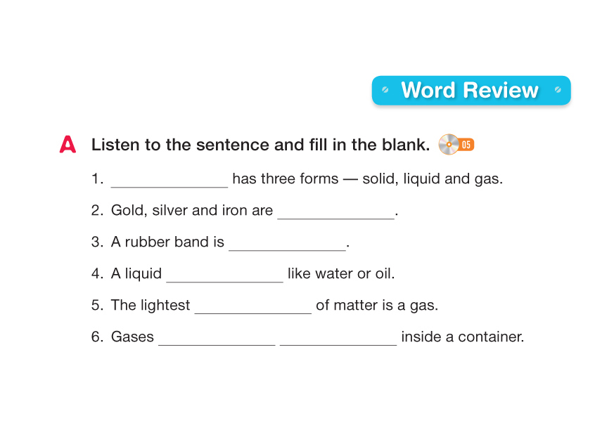Click the number 3 list marker
Image resolution: width=614 pixels, height=430 pixels.
[x=97, y=242]
